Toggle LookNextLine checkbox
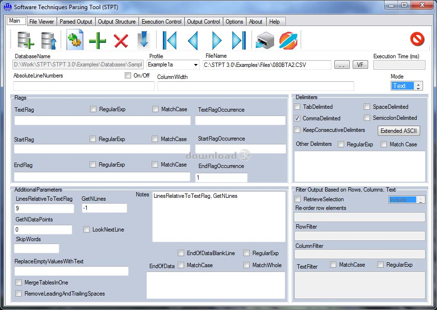This screenshot has height=310, width=437. pos(86,230)
